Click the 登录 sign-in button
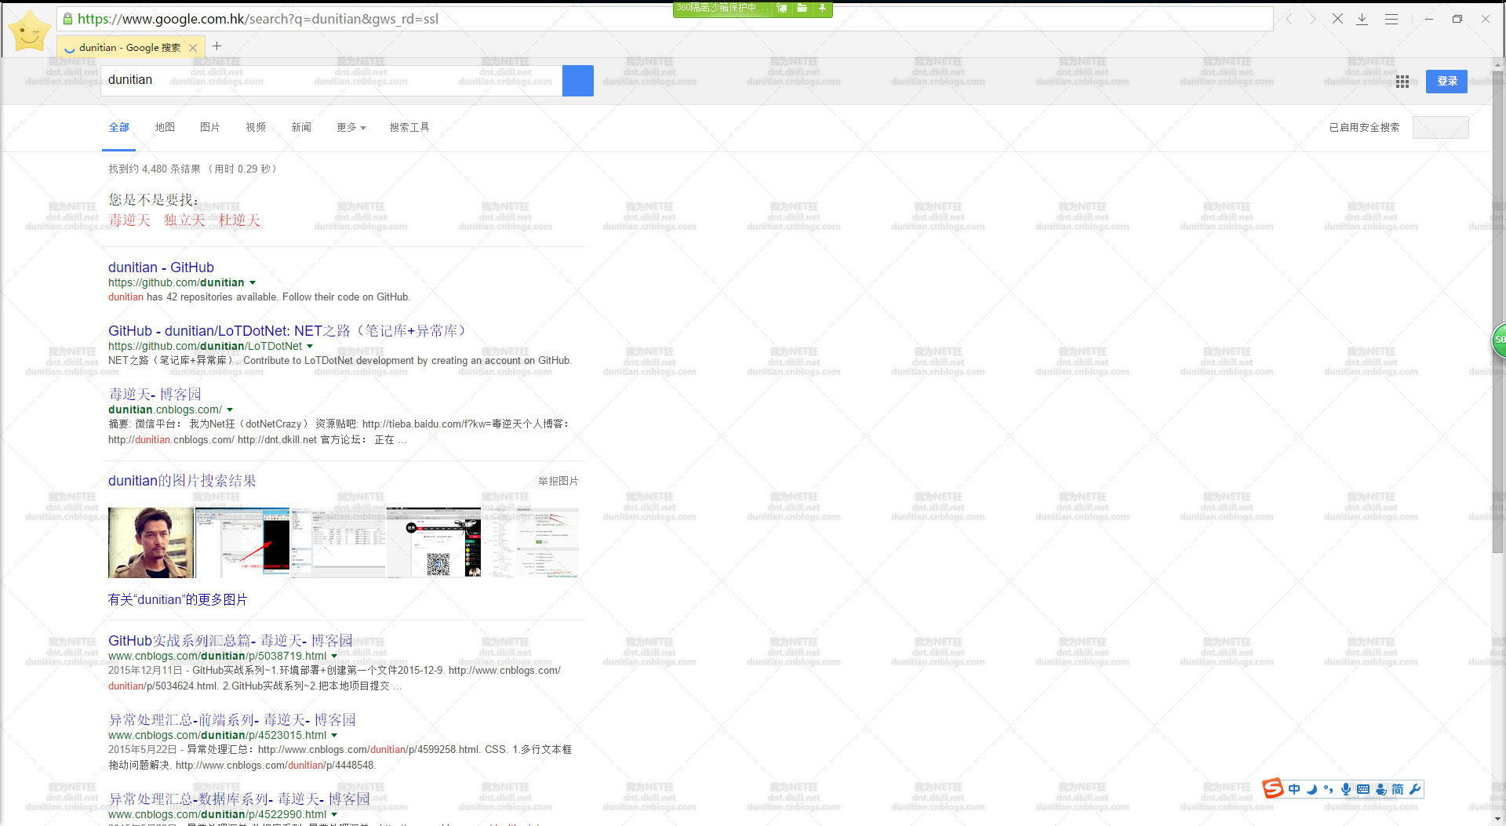 point(1446,81)
